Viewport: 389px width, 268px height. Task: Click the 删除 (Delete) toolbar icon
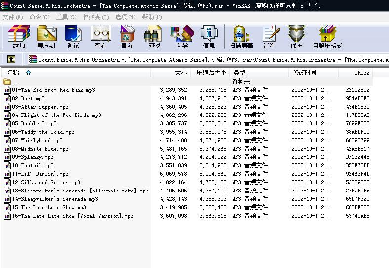pos(127,37)
